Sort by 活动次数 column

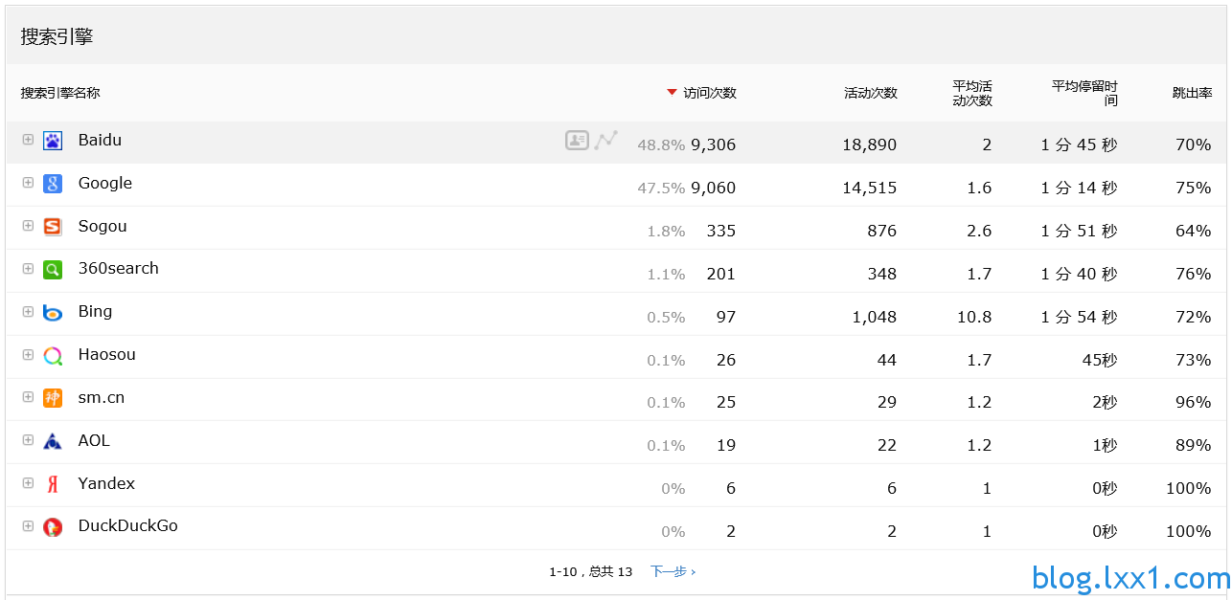pos(870,93)
